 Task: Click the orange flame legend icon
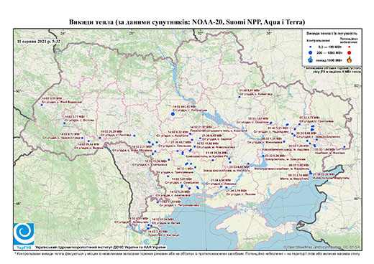click(x=349, y=60)
